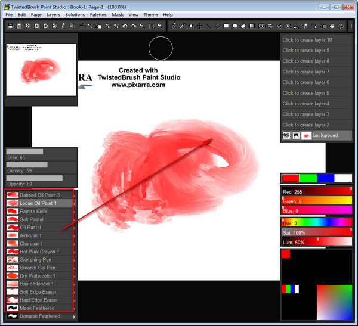The height and width of the screenshot is (326, 358).
Task: Open the Layers menu
Action: click(53, 14)
